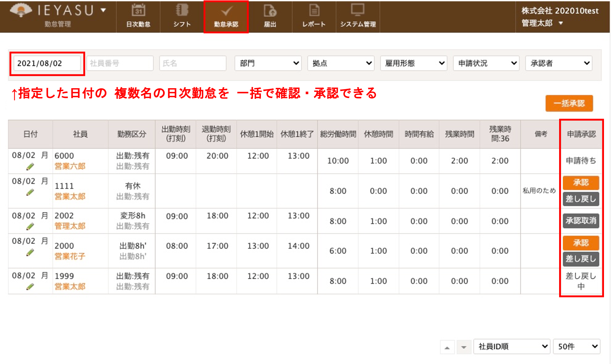
Task: Click sort descending down-arrow button
Action: 464,347
